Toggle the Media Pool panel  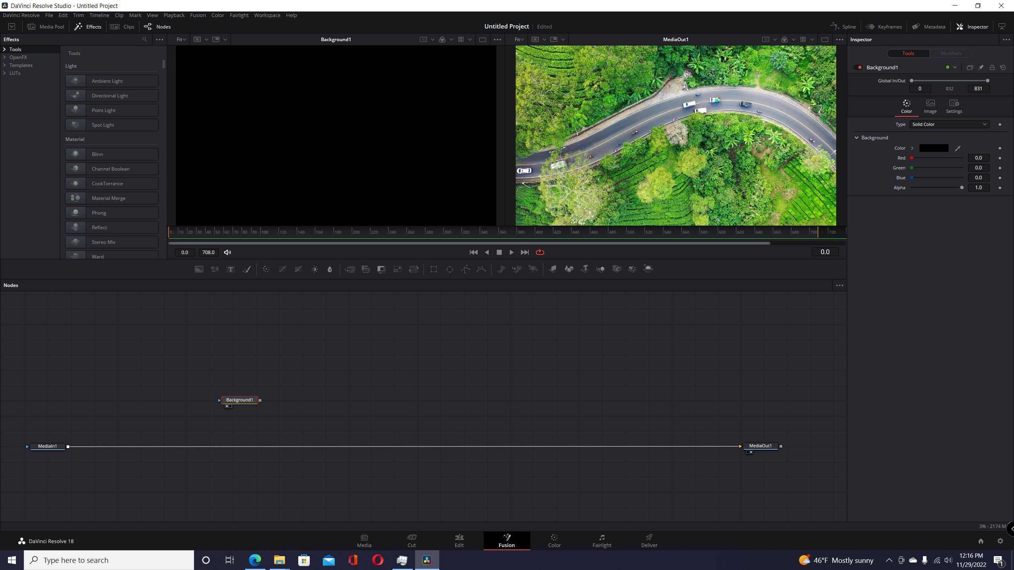click(46, 27)
